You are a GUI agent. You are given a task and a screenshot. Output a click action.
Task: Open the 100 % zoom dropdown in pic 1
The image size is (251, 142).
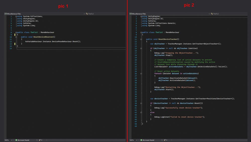[x=11, y=140]
